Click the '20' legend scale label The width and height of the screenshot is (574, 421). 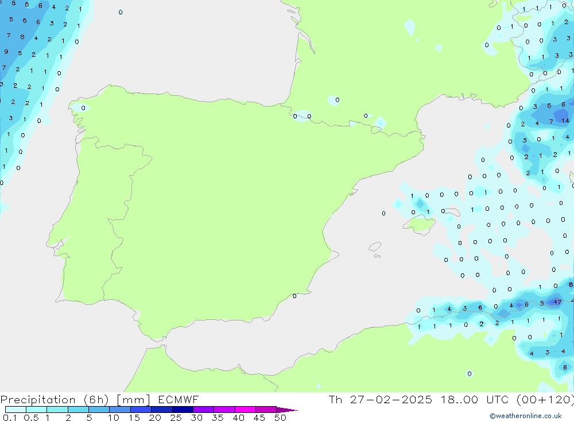click(155, 418)
